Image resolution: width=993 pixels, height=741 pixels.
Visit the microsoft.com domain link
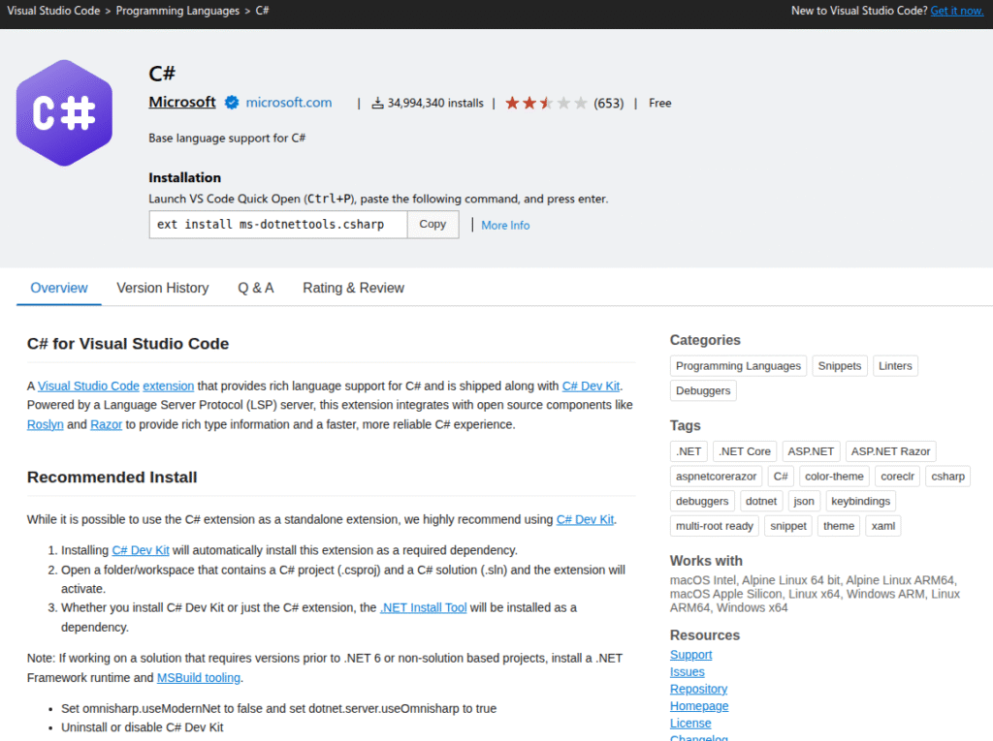(289, 103)
